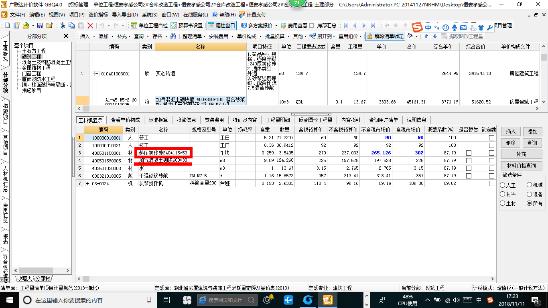
Task: Jump to last record navigation arrow
Action: click(x=373, y=25)
